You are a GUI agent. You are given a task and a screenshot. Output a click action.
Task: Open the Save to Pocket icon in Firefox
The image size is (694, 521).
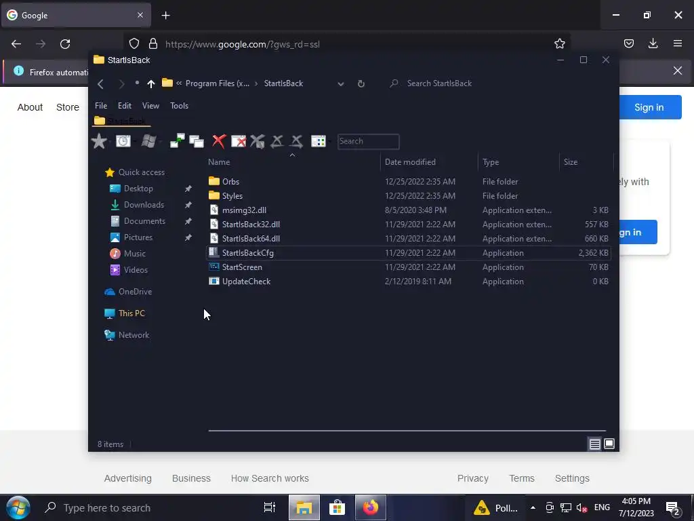pos(629,43)
